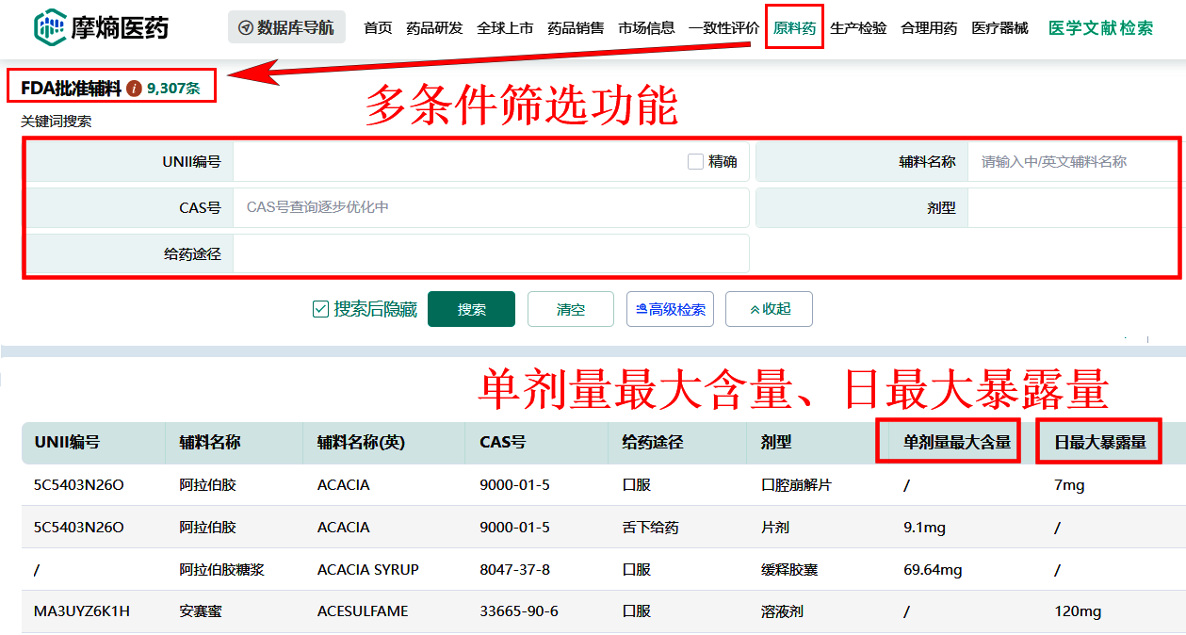
Task: Open 高级检索 advanced search
Action: tap(670, 309)
